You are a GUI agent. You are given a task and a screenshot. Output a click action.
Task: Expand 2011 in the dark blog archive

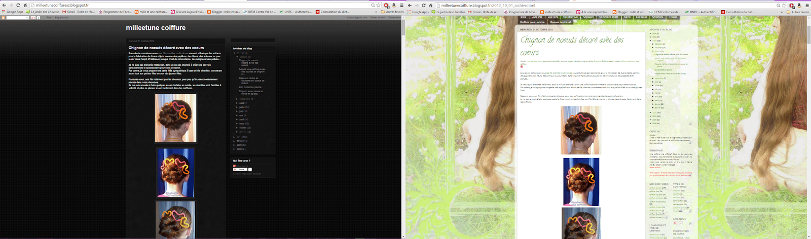(234, 137)
